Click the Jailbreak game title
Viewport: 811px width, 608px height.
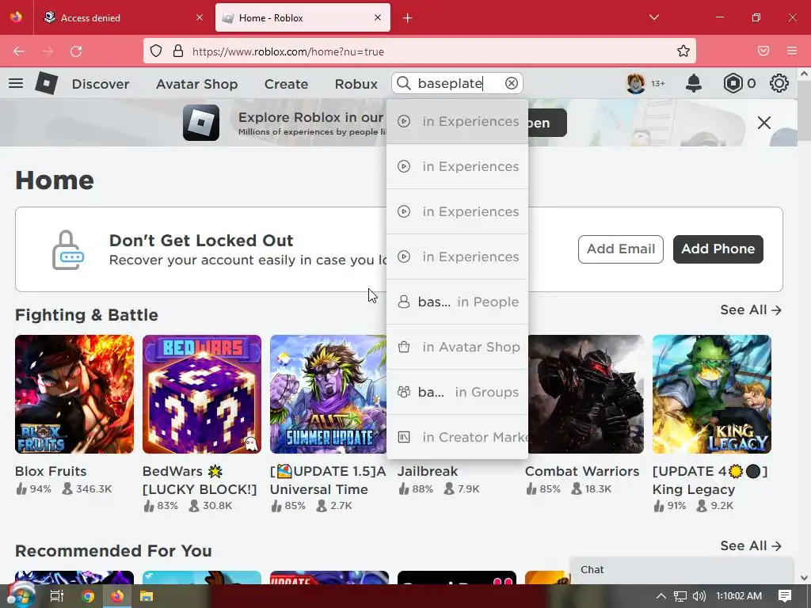point(428,471)
